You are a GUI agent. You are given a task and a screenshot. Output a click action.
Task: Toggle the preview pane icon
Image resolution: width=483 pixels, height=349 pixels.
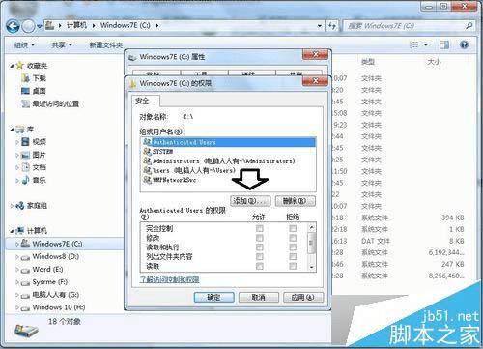(444, 44)
